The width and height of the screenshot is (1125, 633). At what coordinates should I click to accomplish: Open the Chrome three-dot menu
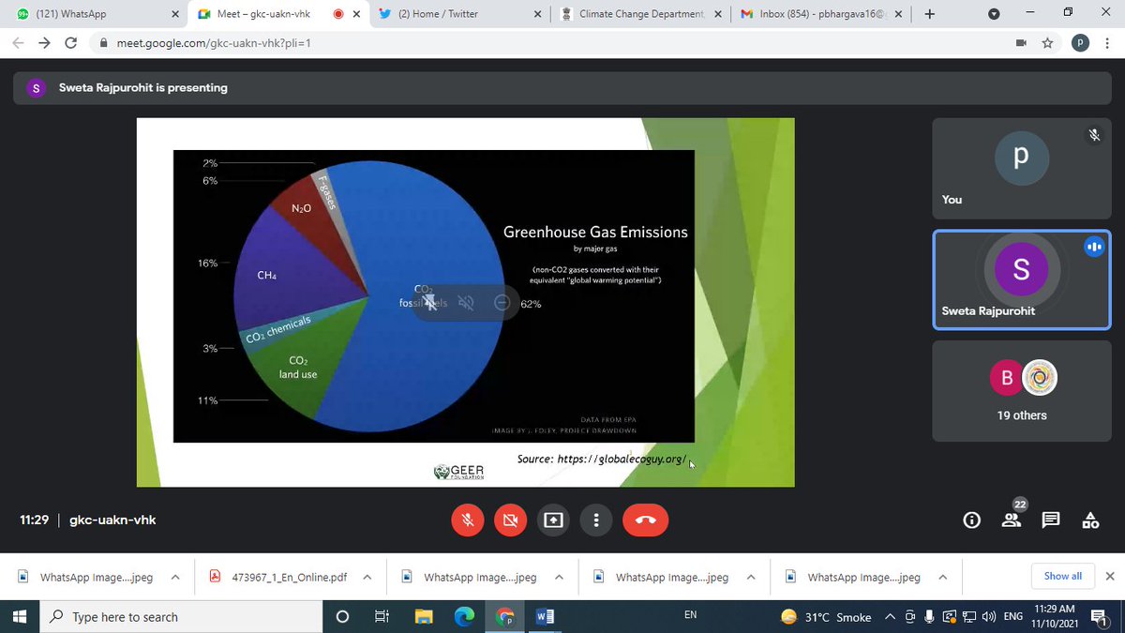(1106, 43)
